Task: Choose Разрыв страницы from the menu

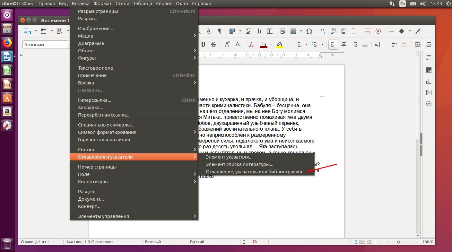Action: click(134, 11)
